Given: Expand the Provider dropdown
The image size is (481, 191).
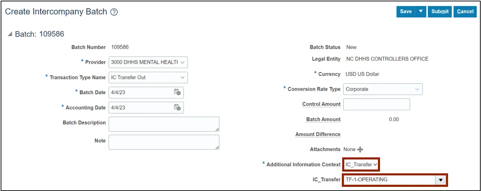Looking at the screenshot, I should (183, 62).
